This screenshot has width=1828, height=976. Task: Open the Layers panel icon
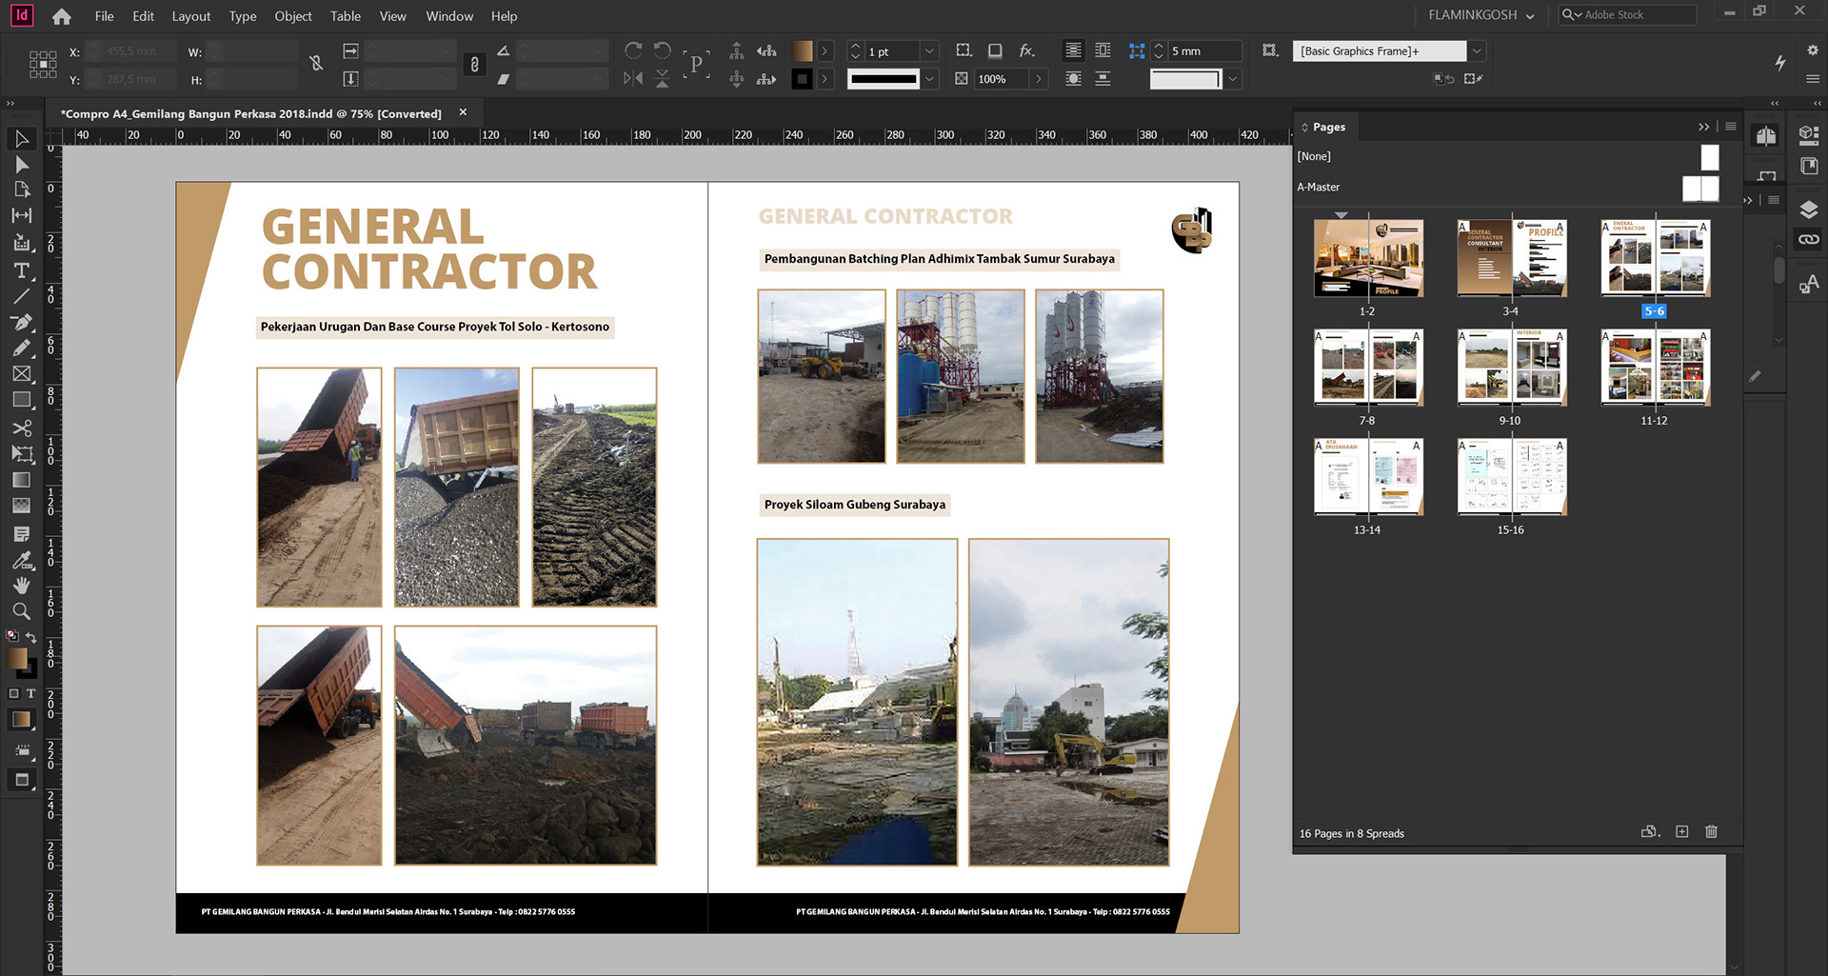pos(1809,209)
